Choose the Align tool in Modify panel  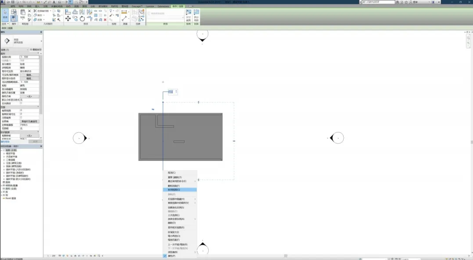[68, 12]
